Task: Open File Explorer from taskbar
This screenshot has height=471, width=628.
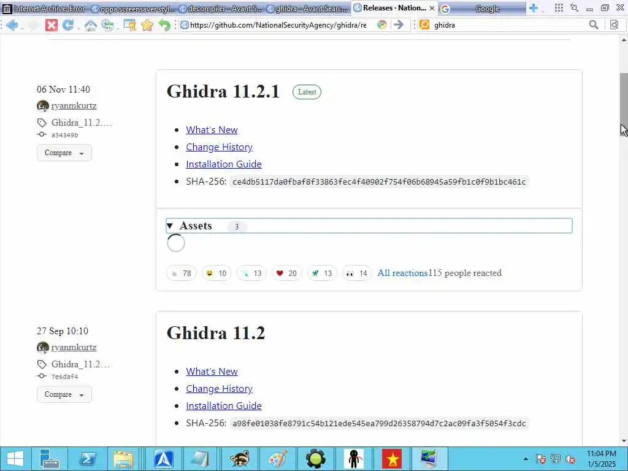Action: point(123,459)
